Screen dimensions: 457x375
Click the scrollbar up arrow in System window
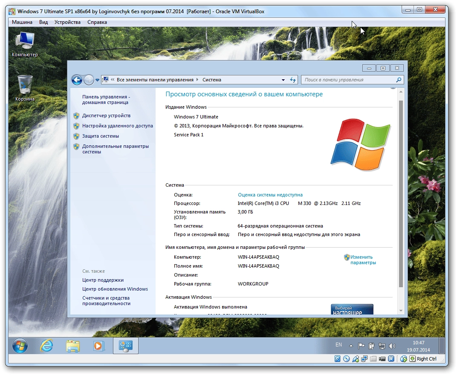click(401, 92)
